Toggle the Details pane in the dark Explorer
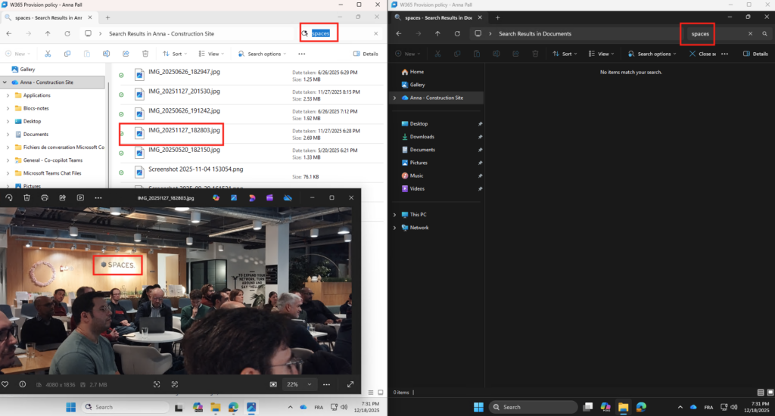The width and height of the screenshot is (775, 416). click(x=755, y=54)
